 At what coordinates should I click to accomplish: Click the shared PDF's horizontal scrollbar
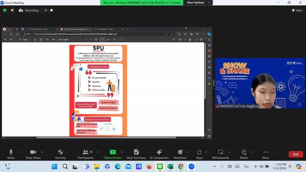106,137
